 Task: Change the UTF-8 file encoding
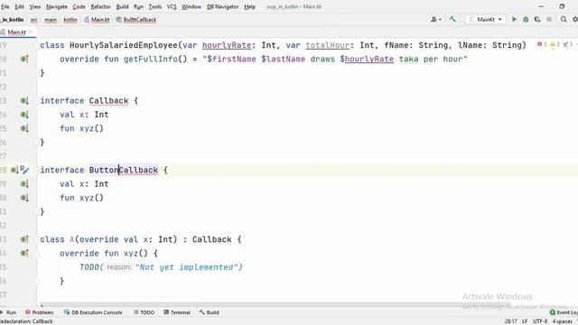(540, 321)
